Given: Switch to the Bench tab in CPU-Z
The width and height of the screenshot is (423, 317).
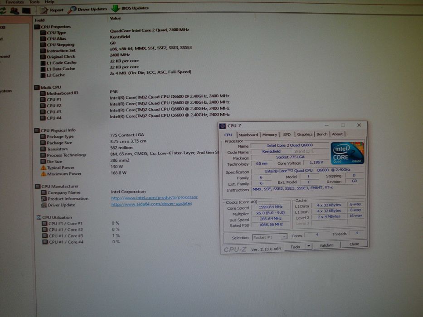Looking at the screenshot, I should [322, 134].
